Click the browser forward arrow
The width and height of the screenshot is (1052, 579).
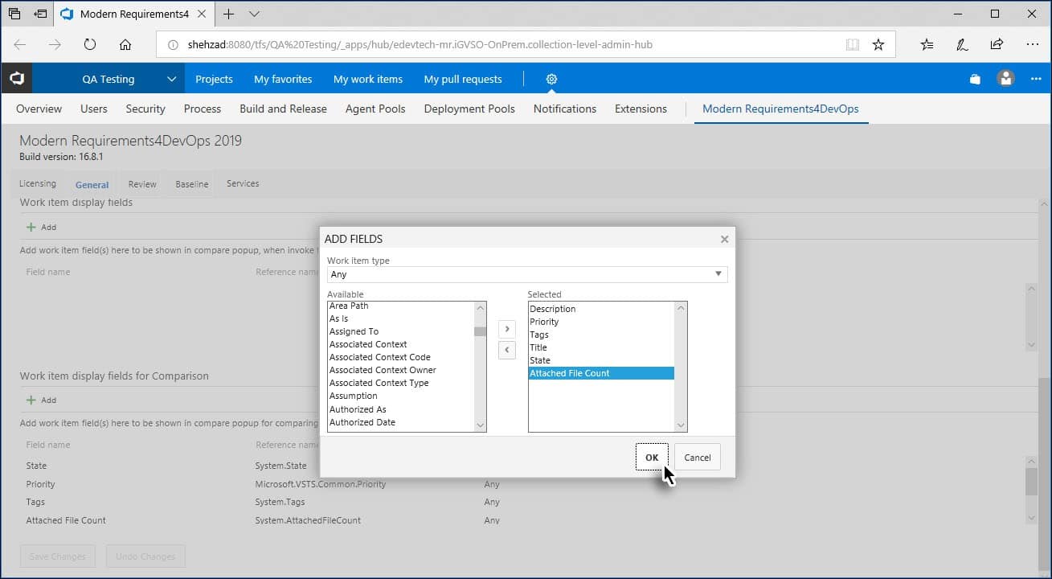point(55,44)
